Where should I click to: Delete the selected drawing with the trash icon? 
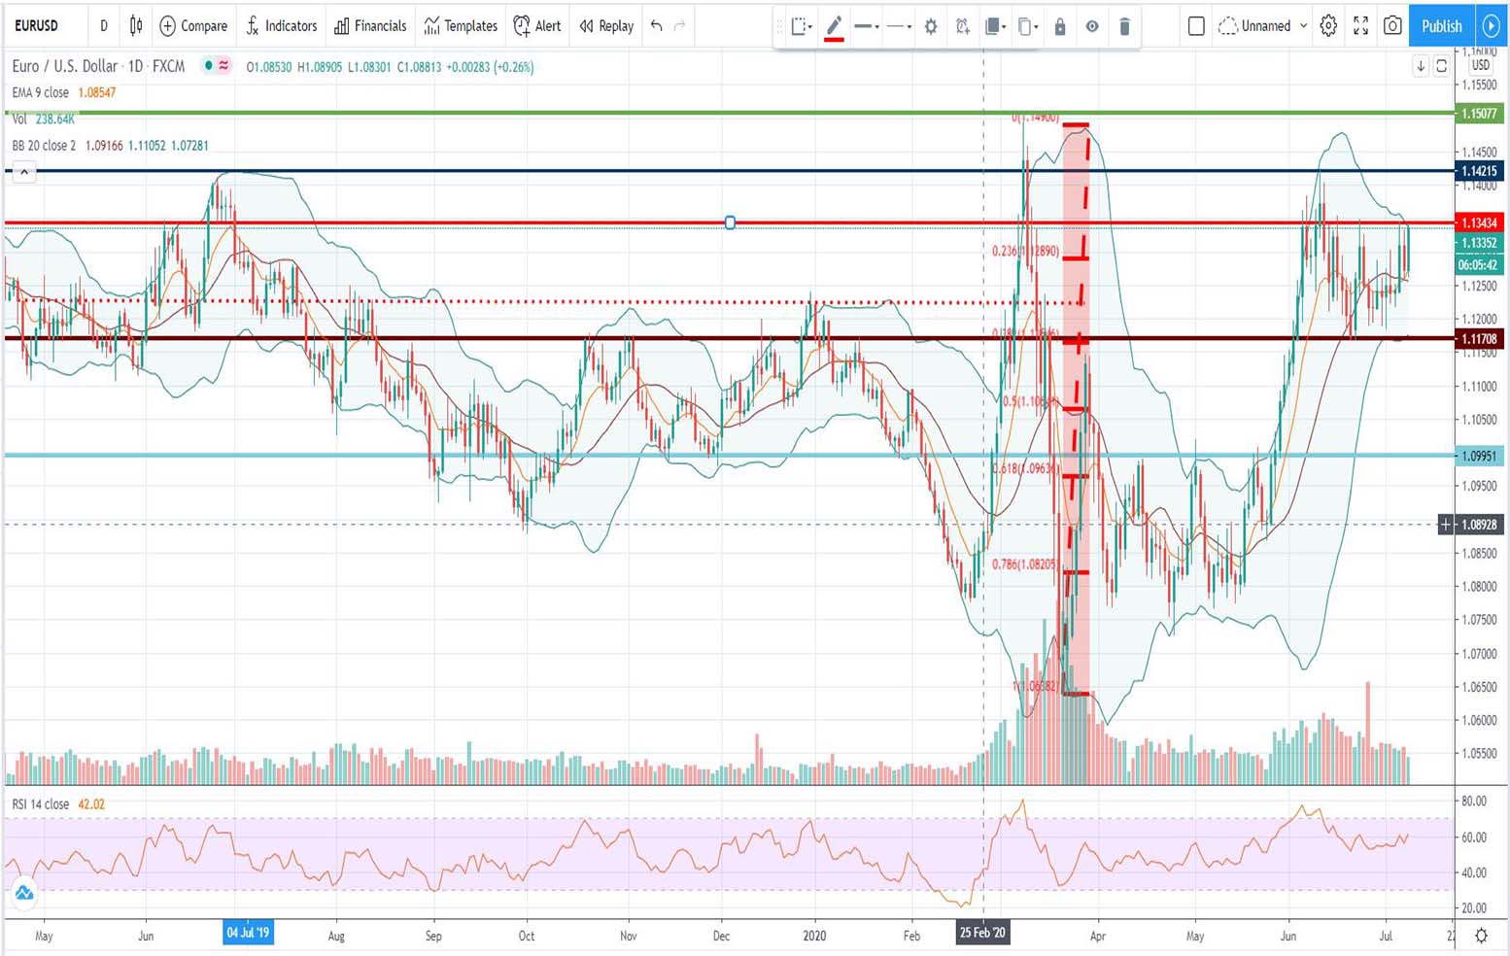[x=1124, y=27]
